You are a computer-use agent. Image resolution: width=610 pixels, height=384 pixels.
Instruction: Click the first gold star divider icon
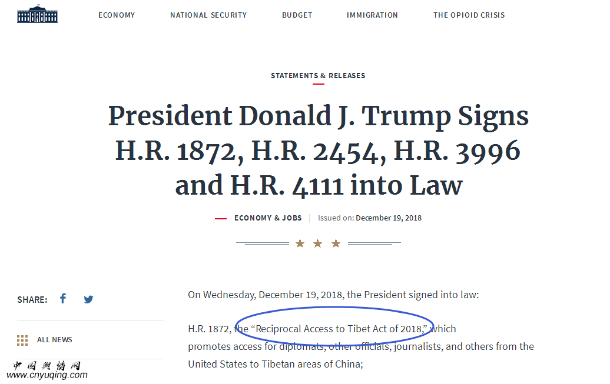(300, 243)
